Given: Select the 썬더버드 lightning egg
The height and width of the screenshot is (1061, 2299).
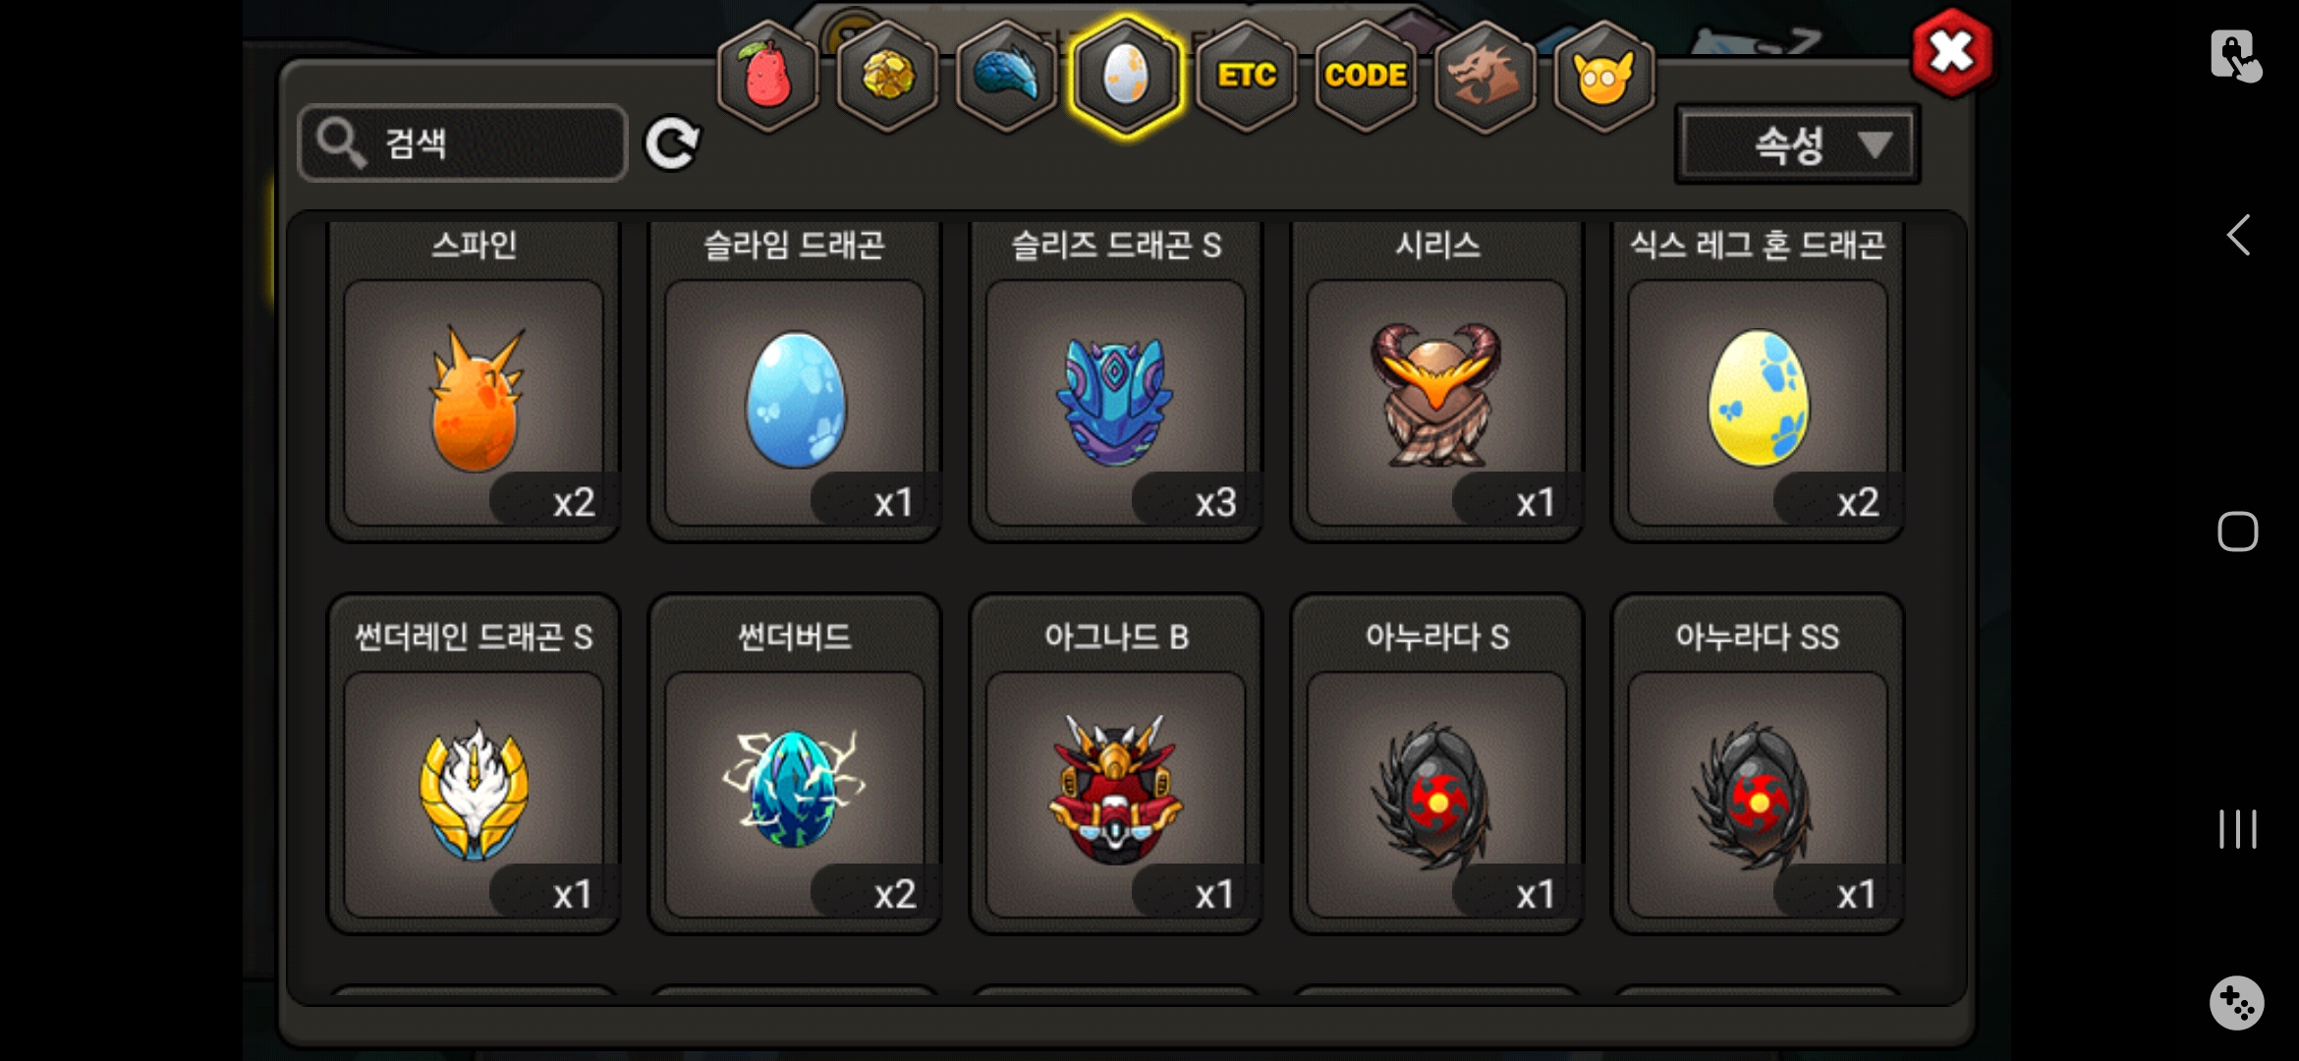Looking at the screenshot, I should 795,764.
